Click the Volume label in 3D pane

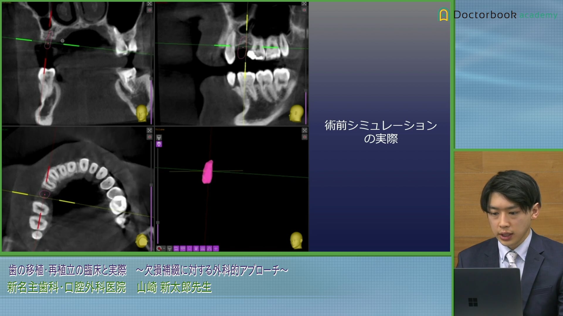tap(160, 129)
